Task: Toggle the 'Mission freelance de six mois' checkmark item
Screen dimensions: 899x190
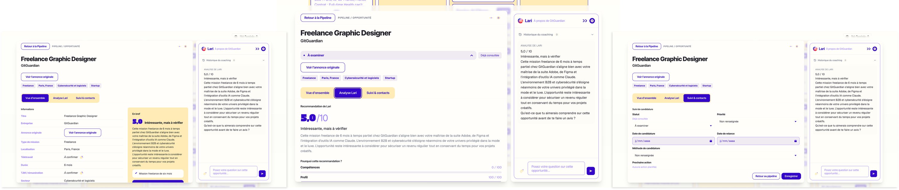Action: pos(158,173)
